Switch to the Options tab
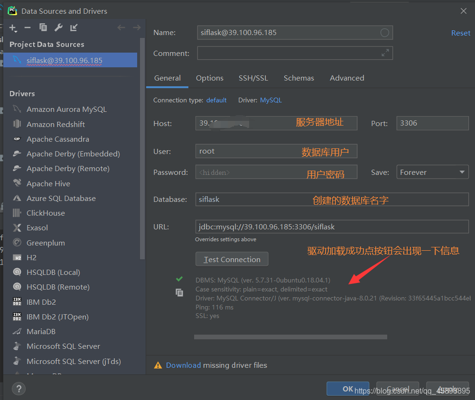 click(210, 78)
